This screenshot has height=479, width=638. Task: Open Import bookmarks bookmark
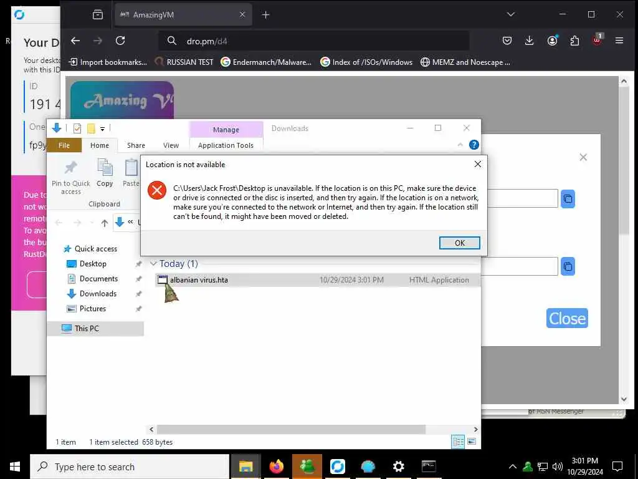click(x=108, y=62)
